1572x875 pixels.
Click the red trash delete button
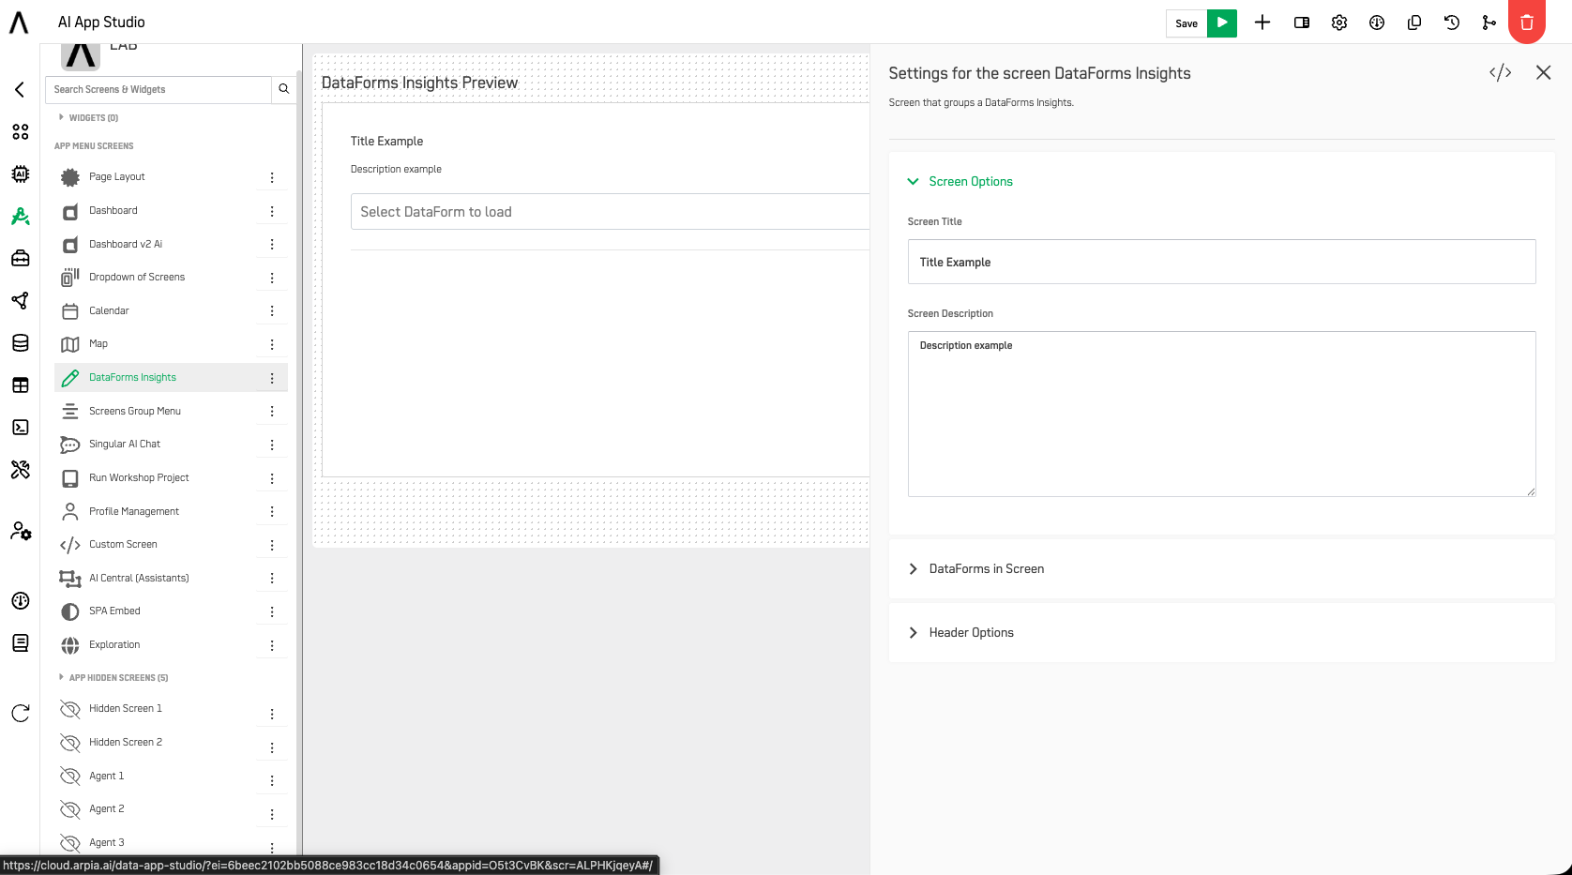[x=1527, y=22]
